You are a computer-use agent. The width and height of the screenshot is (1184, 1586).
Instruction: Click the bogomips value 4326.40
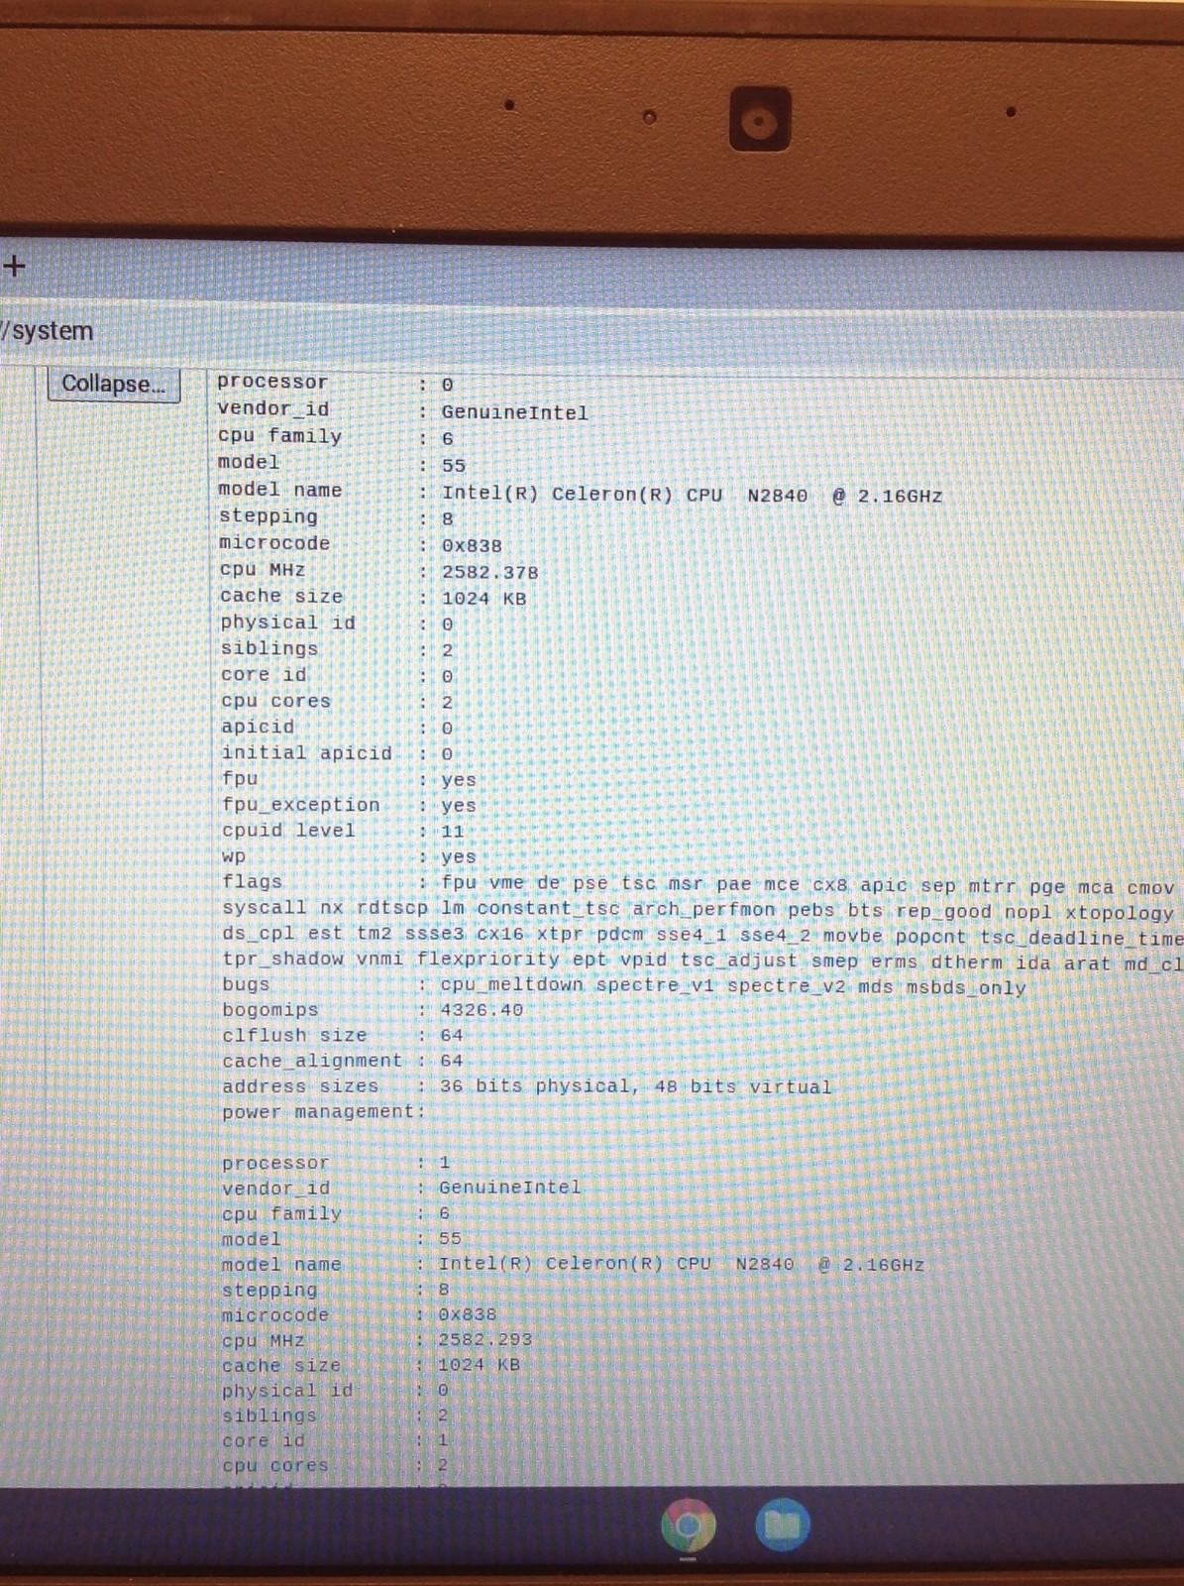pos(483,1010)
